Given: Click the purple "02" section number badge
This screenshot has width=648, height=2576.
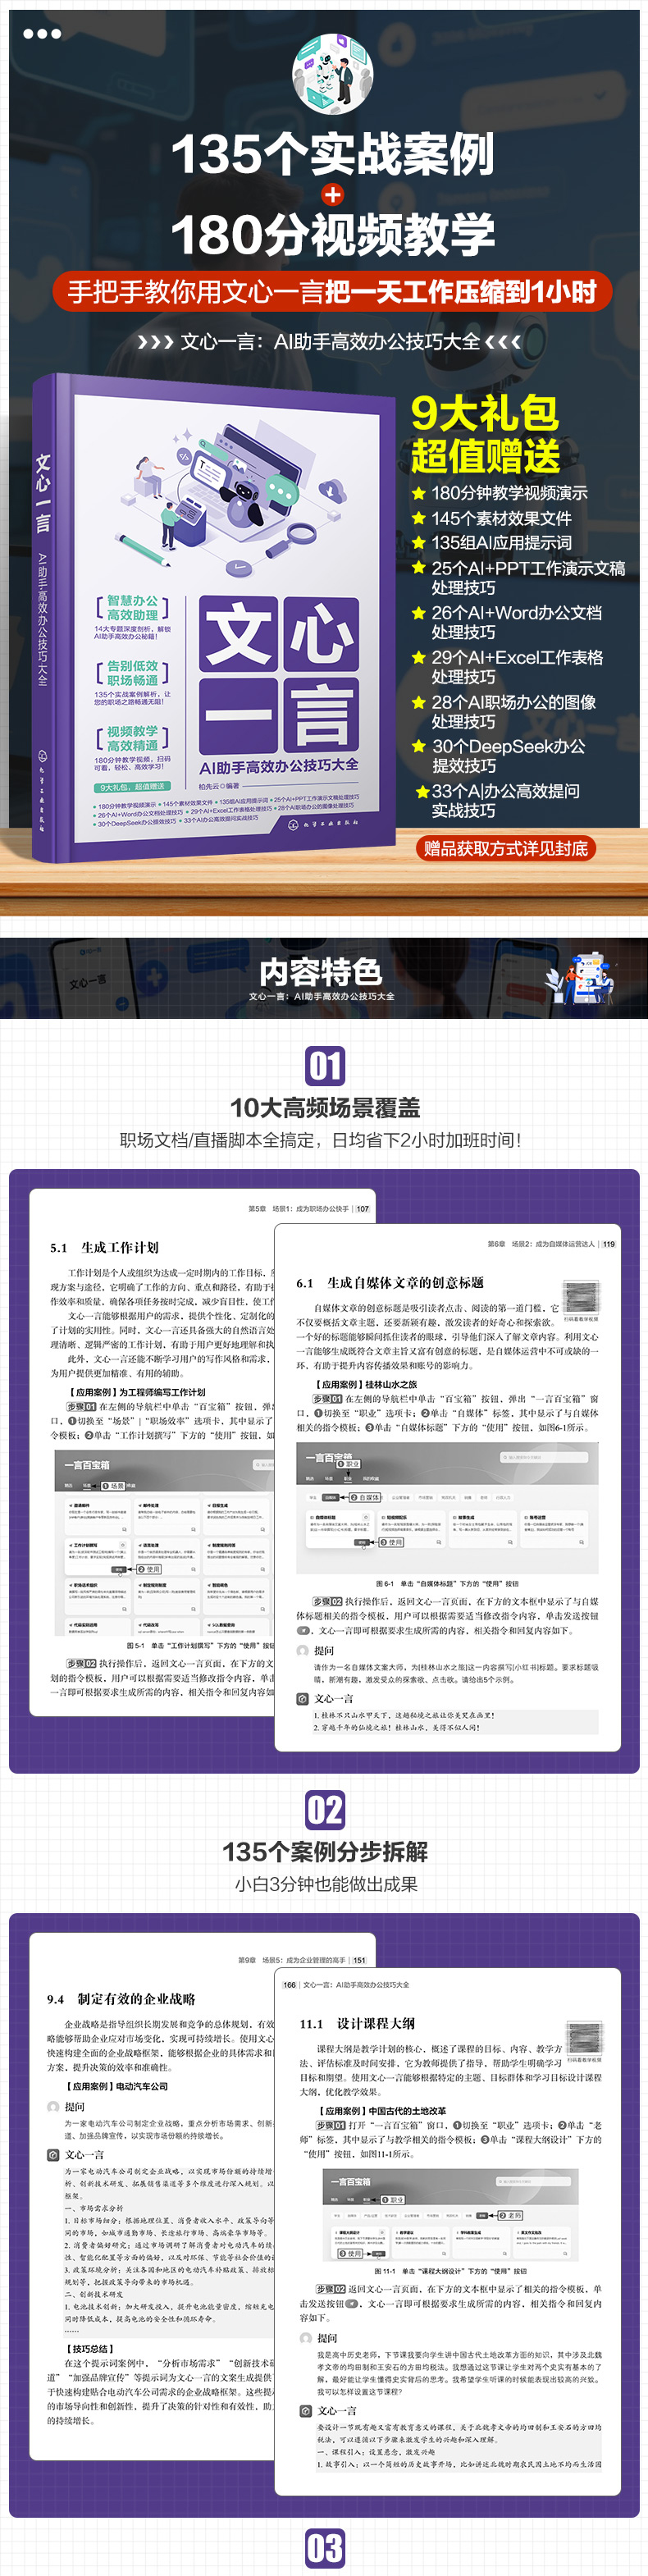Looking at the screenshot, I should [x=324, y=1810].
